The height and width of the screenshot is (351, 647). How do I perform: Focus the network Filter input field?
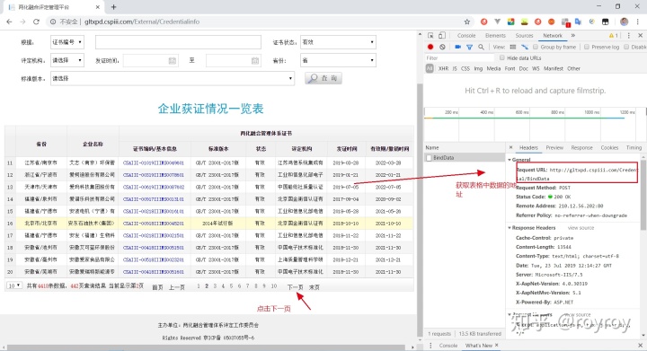click(459, 58)
